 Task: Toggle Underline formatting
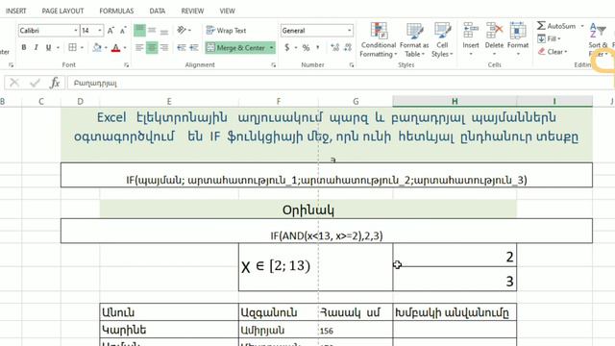(x=48, y=47)
